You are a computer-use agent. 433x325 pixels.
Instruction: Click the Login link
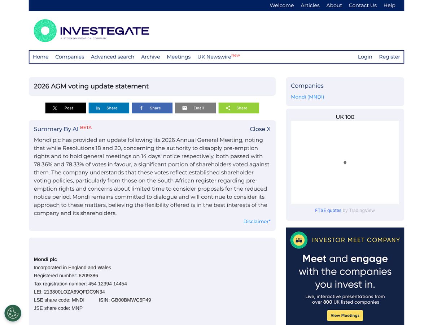[x=365, y=57]
